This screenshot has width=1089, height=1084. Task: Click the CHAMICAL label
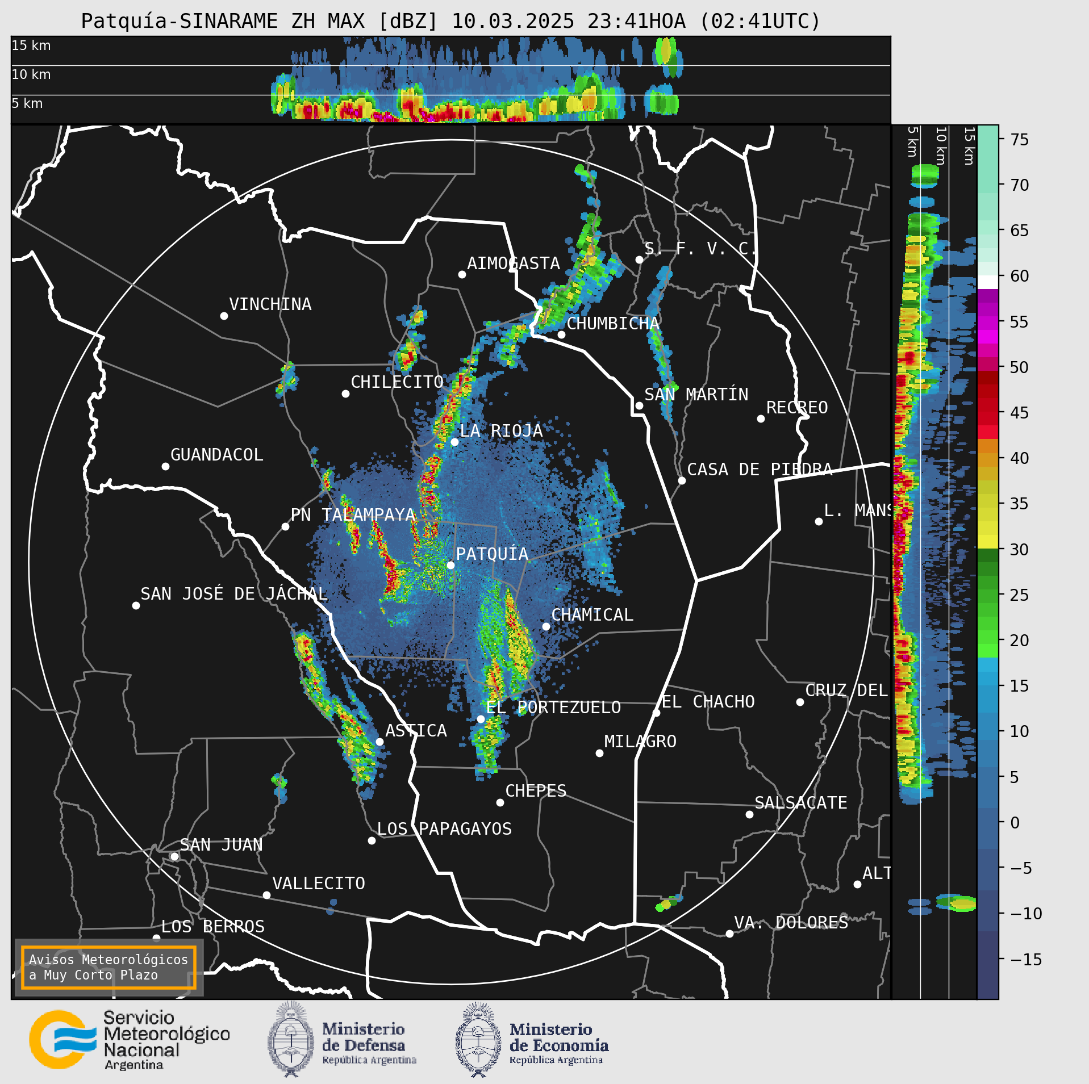tap(592, 614)
